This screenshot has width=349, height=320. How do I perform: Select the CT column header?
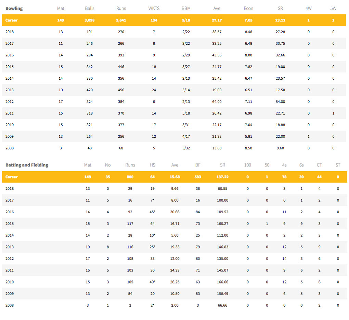click(x=319, y=165)
